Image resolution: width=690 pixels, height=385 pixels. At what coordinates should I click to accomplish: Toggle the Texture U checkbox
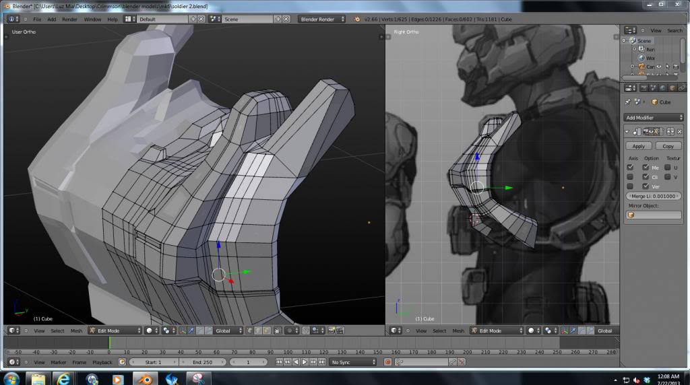click(668, 168)
